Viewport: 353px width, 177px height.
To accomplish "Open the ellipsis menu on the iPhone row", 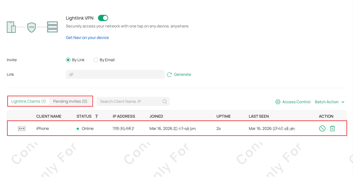I will click(22, 128).
